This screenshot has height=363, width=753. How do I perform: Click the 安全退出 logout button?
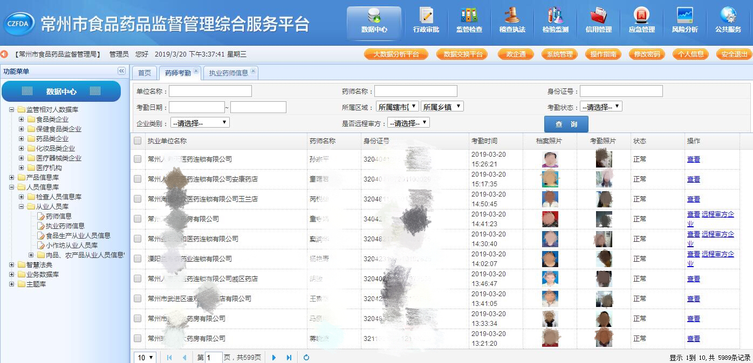734,54
